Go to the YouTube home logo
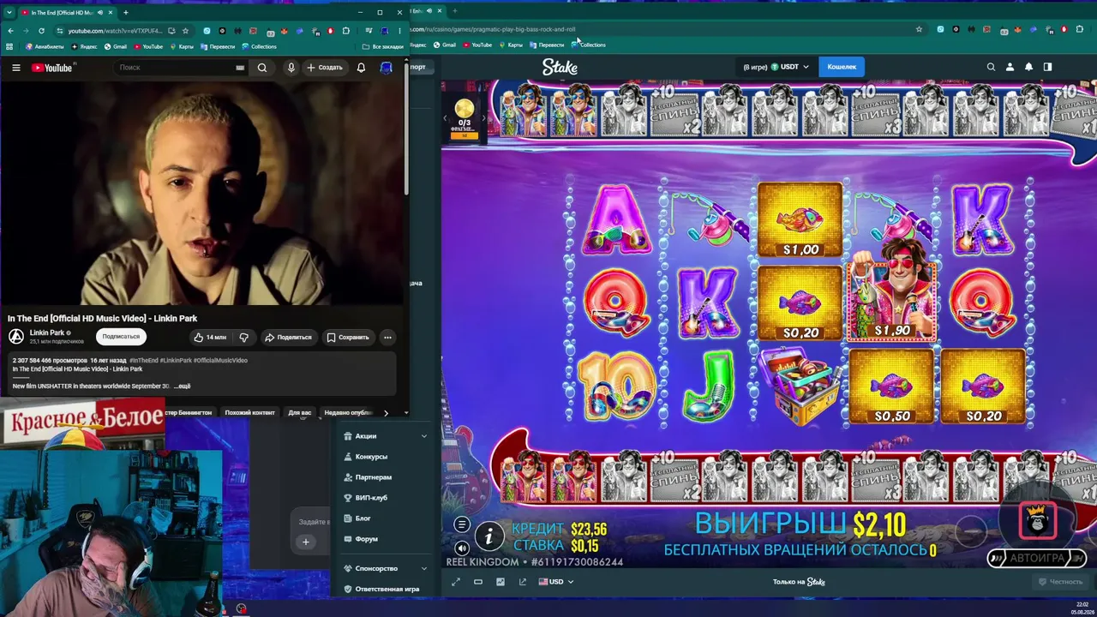 pyautogui.click(x=52, y=68)
